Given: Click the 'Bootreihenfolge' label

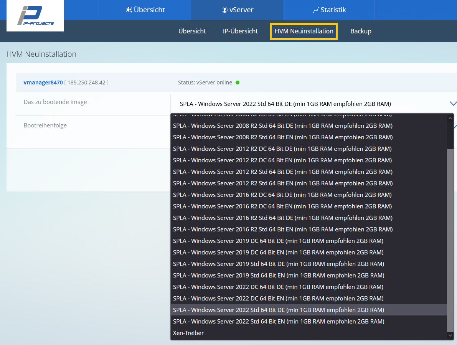Looking at the screenshot, I should [x=45, y=125].
